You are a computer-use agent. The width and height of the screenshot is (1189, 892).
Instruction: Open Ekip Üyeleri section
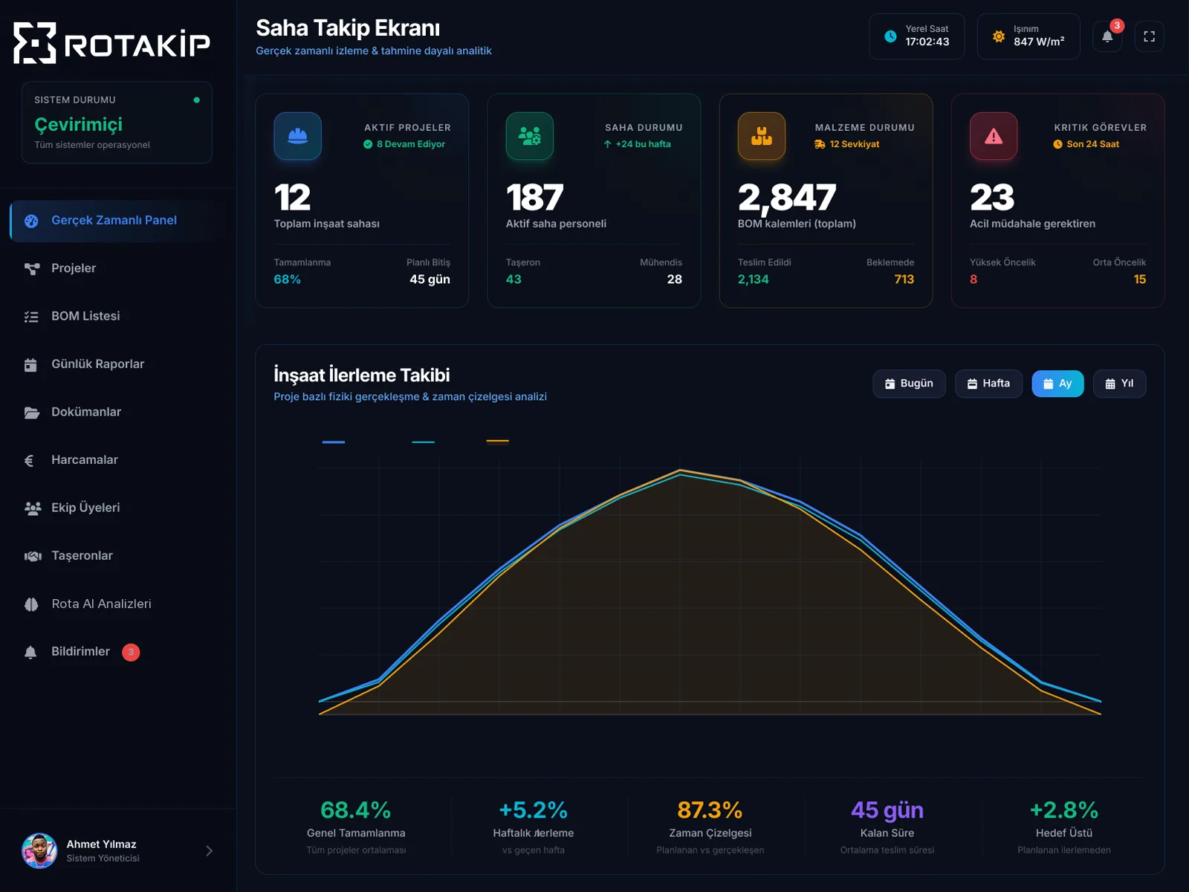click(x=117, y=508)
